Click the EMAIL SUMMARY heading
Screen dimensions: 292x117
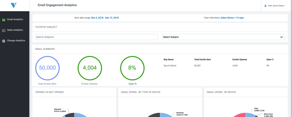[45, 49]
